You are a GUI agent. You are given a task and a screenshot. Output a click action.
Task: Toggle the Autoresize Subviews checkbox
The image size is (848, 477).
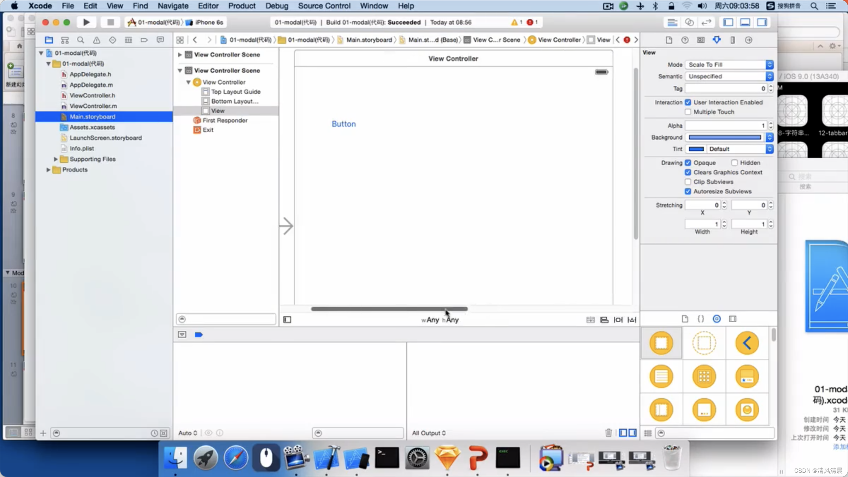(688, 191)
